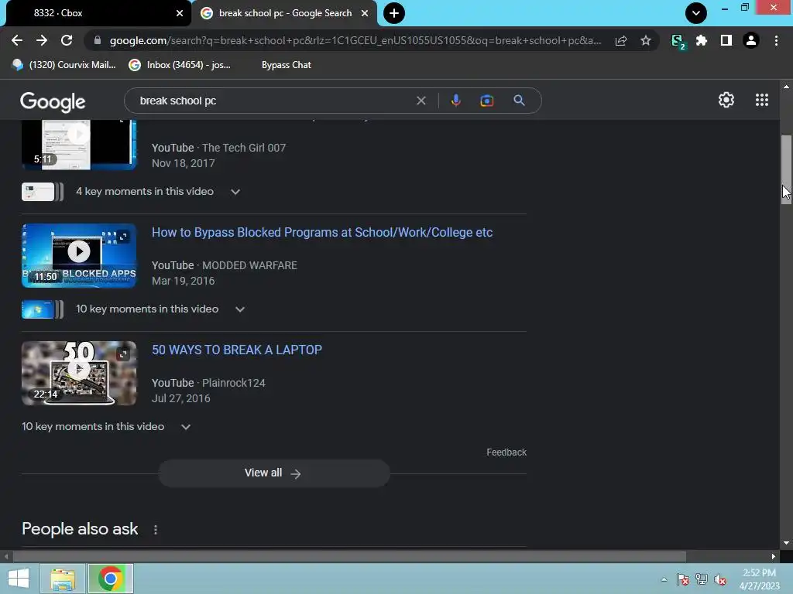The image size is (793, 594).
Task: Click the muted volume tray icon
Action: (x=720, y=579)
